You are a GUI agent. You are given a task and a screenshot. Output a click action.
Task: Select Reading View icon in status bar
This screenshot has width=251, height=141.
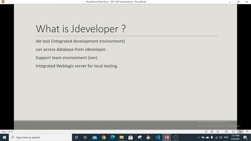240,132
